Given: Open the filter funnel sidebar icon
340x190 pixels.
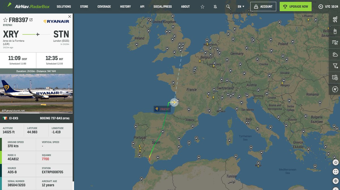Looking at the screenshot, I should point(335,66).
